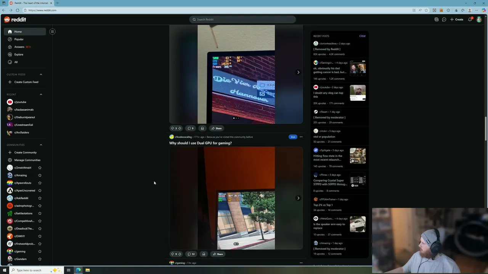Open the Explore page

click(x=25, y=54)
